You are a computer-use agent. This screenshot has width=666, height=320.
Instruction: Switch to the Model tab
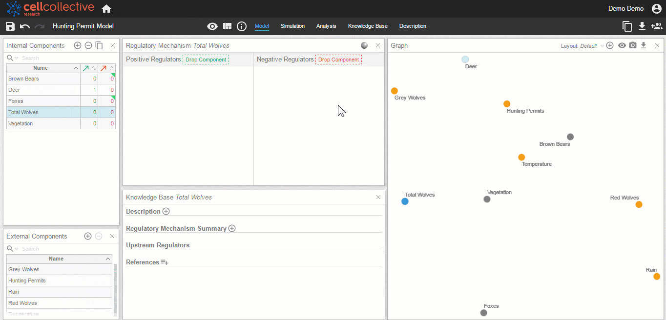point(262,26)
